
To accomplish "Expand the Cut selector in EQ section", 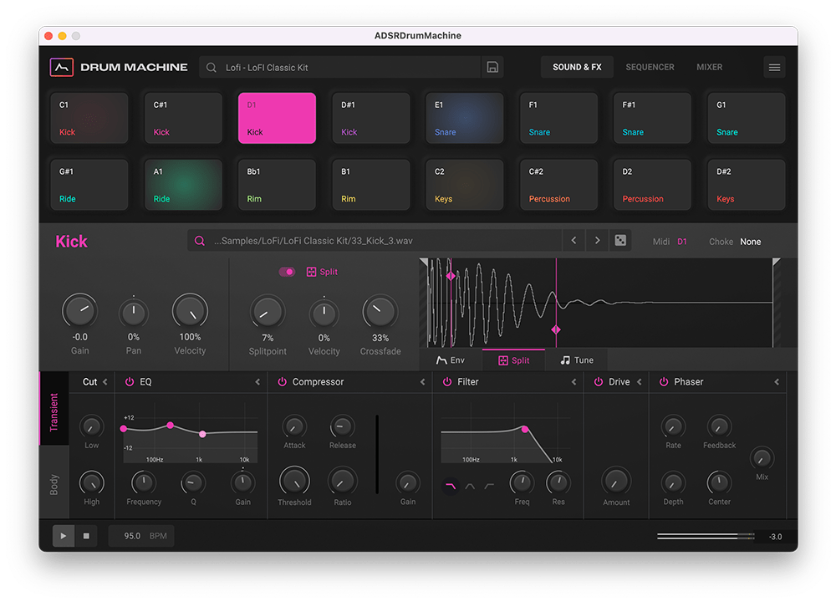I will (x=104, y=381).
